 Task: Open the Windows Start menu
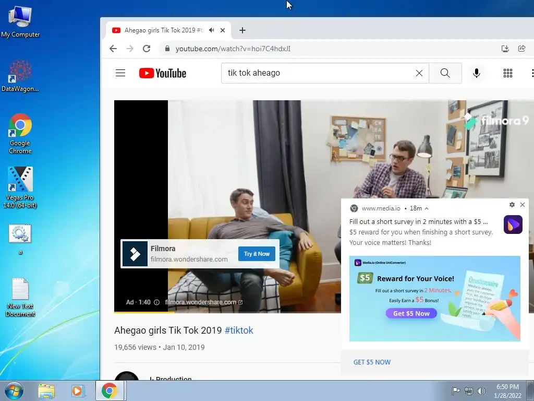coord(14,391)
